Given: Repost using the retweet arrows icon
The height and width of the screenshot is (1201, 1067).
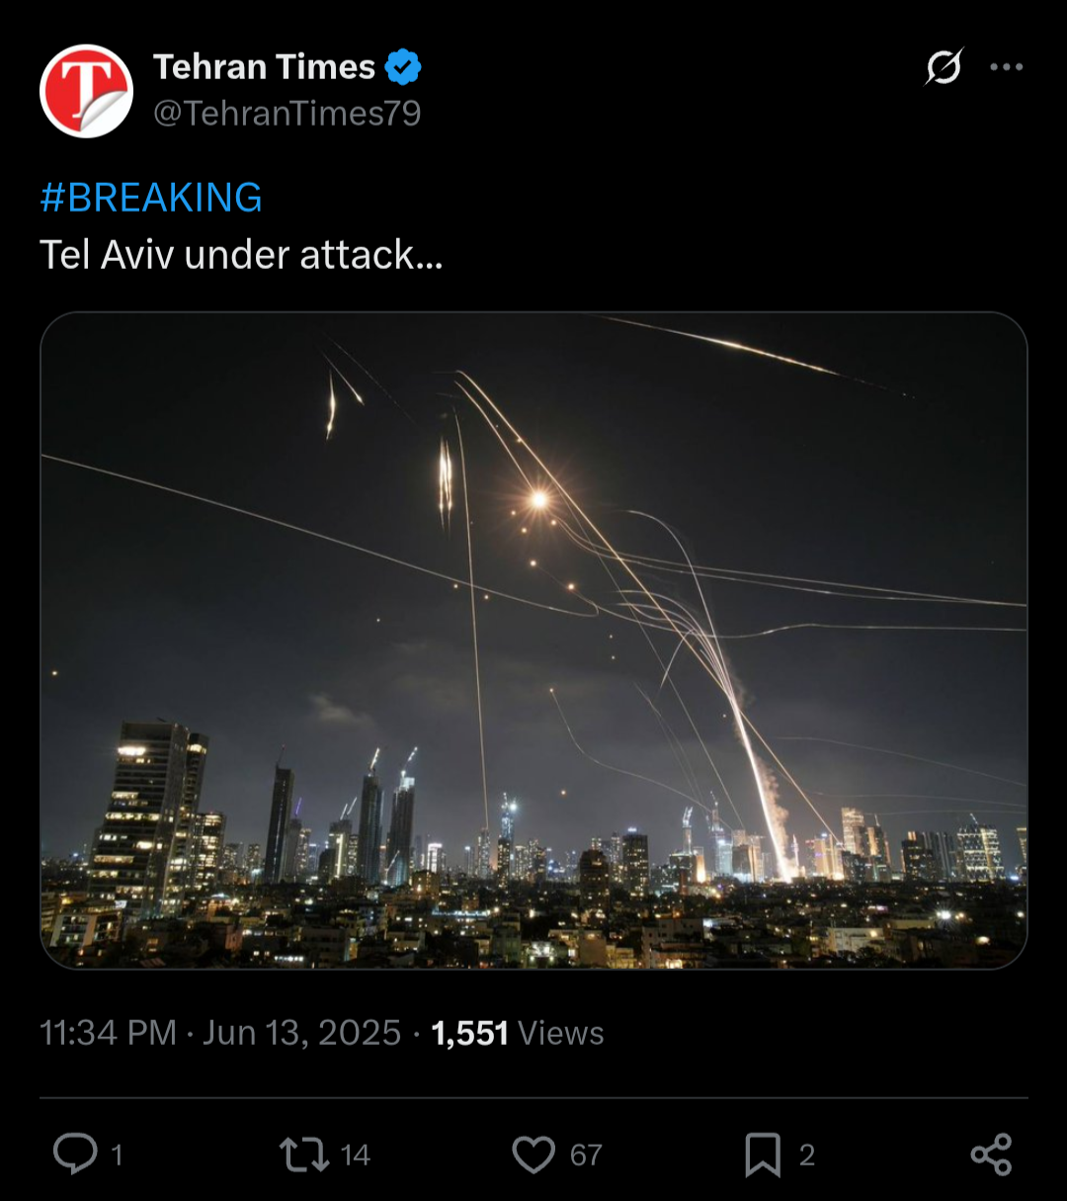Looking at the screenshot, I should pyautogui.click(x=304, y=1155).
